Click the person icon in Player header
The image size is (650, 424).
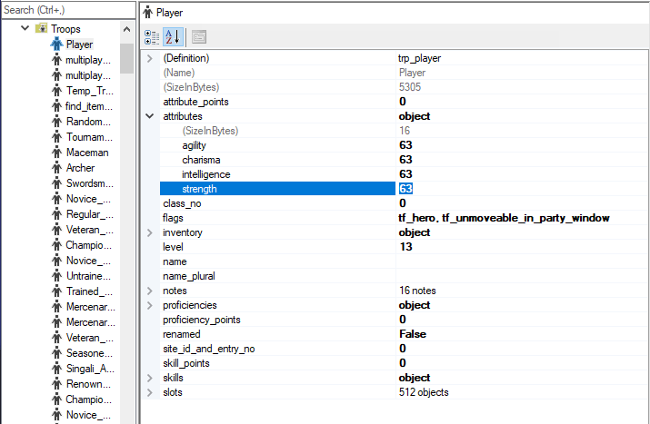coord(149,12)
